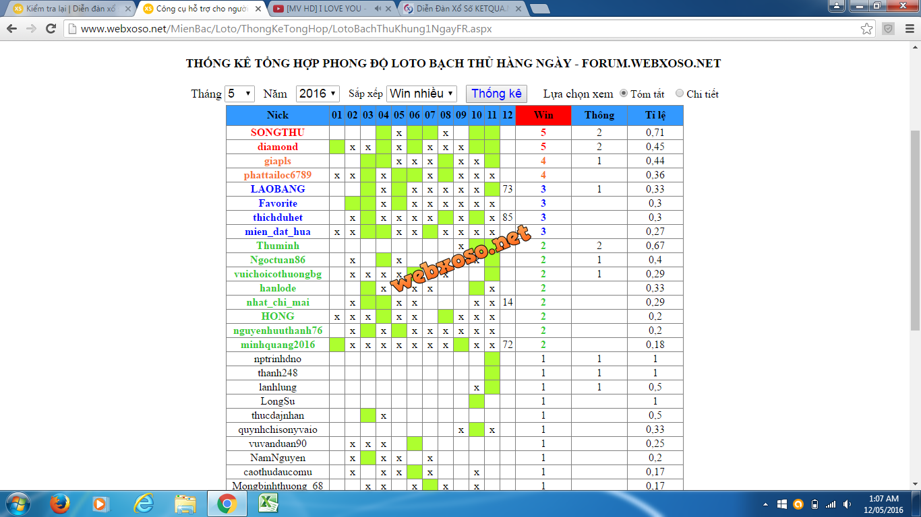921x517 pixels.
Task: Click day 12 value 85 in thichduhet row
Action: point(508,217)
